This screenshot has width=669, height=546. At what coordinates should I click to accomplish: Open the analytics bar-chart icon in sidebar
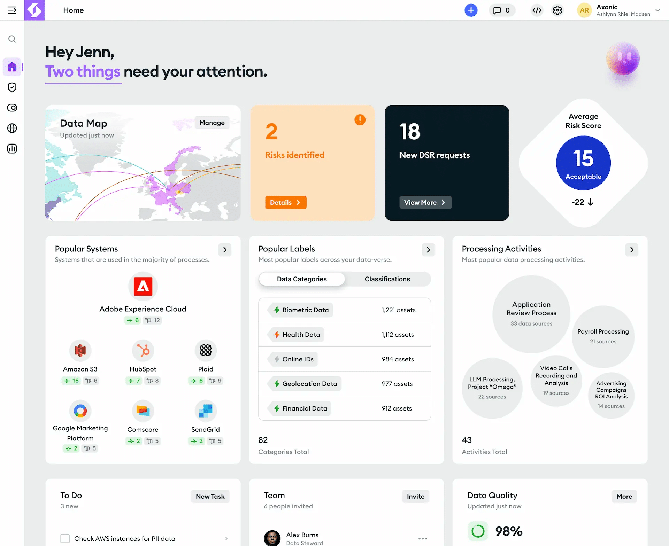[12, 149]
